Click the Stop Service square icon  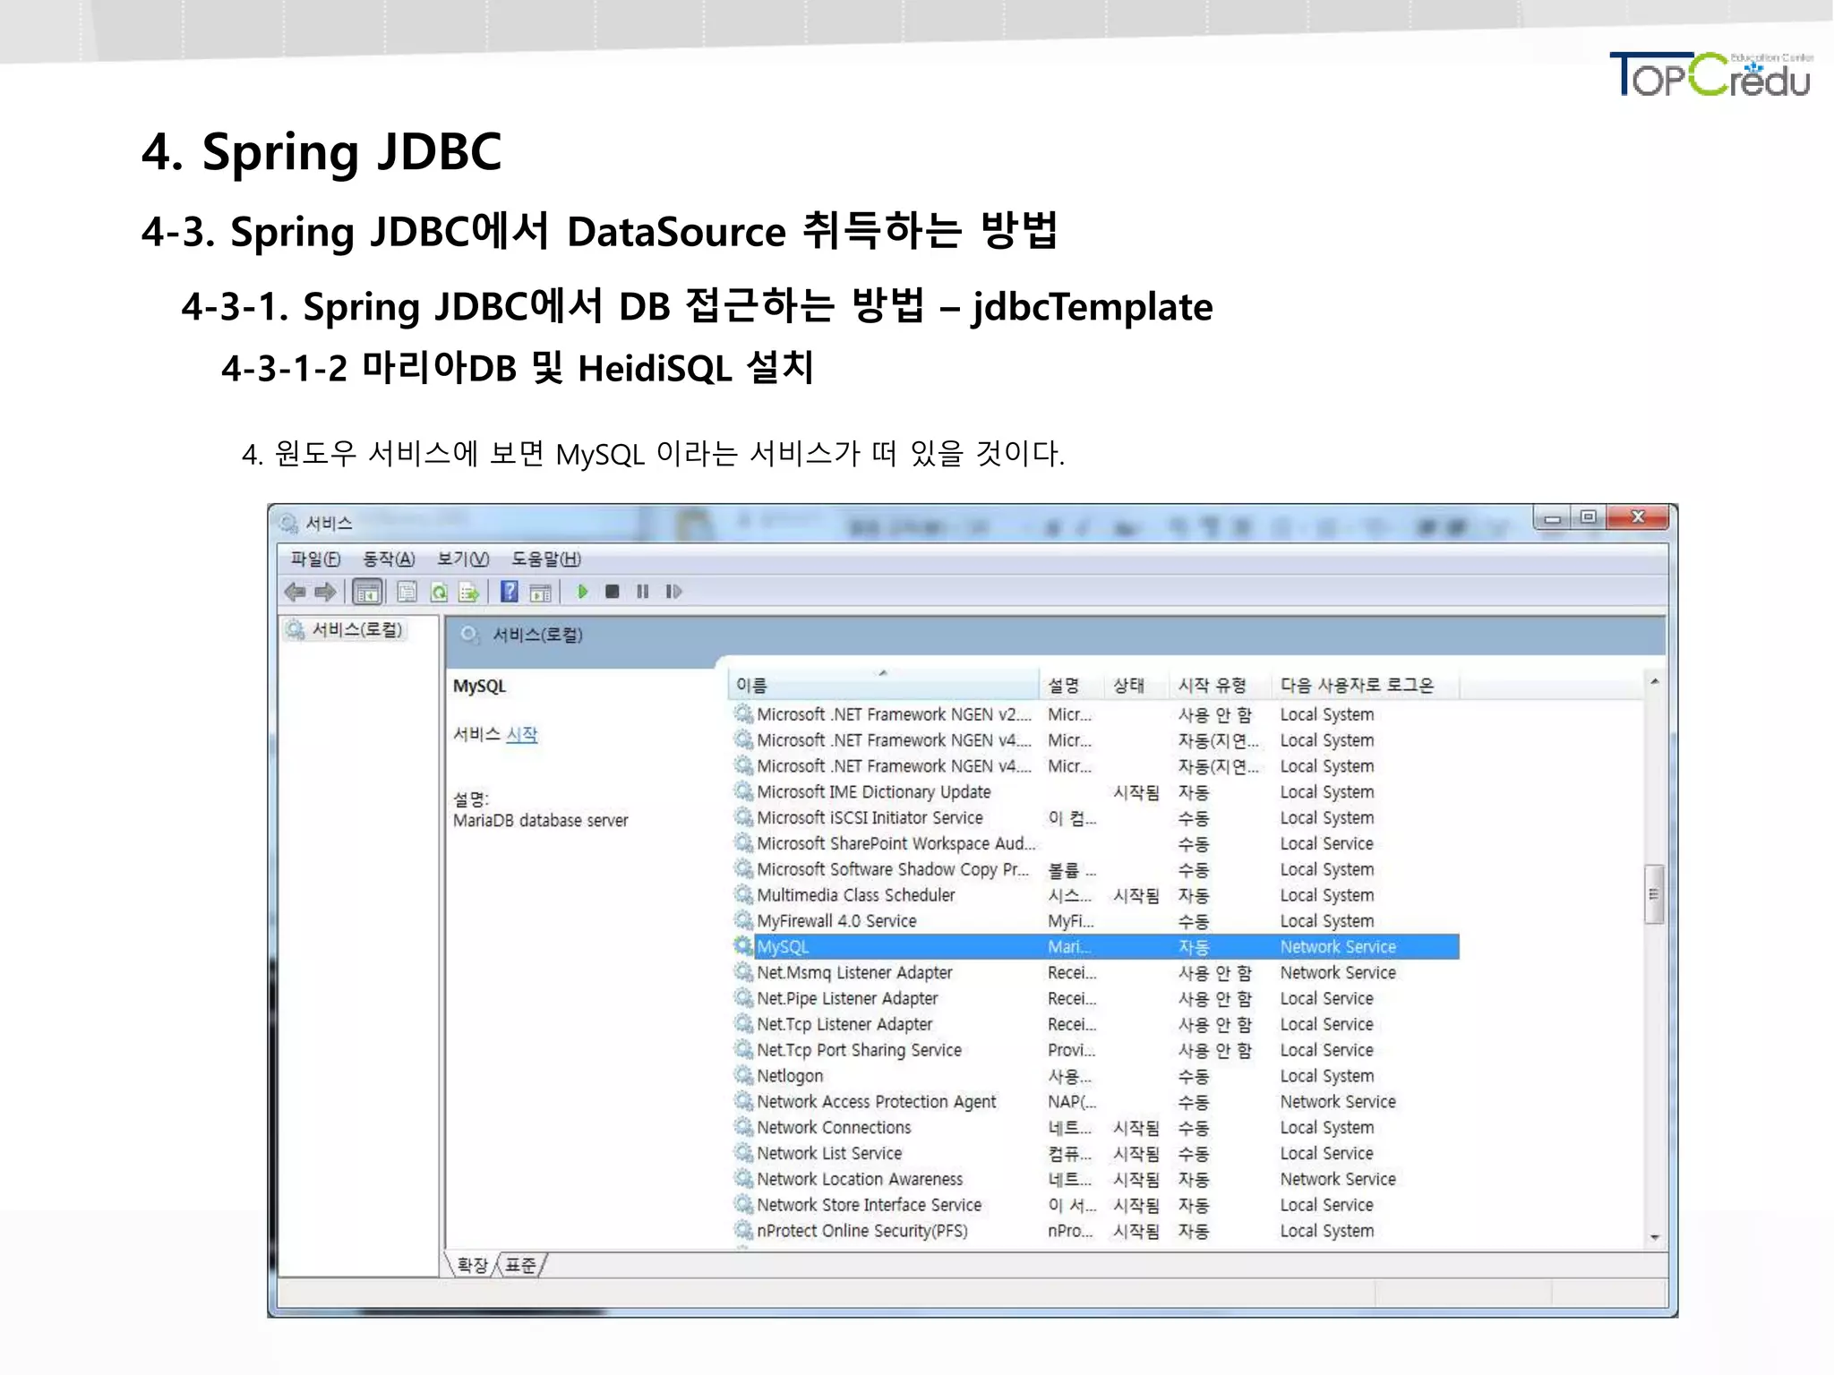(613, 592)
